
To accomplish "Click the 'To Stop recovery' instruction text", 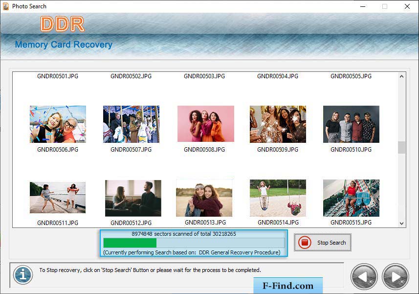I will pos(150,270).
